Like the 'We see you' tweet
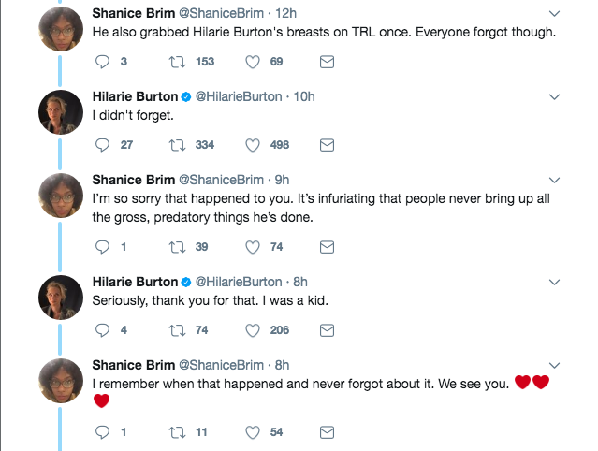This screenshot has height=451, width=598. pyautogui.click(x=253, y=432)
